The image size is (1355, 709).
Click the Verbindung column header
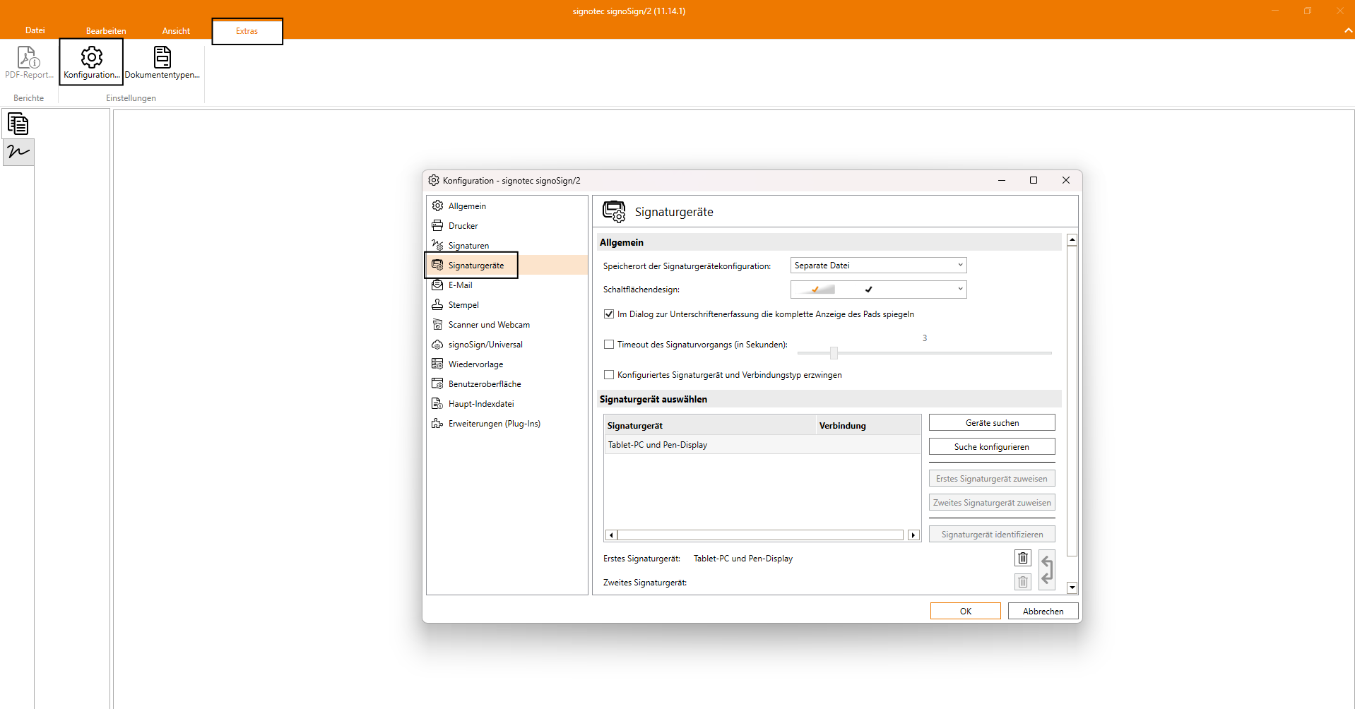(x=868, y=425)
